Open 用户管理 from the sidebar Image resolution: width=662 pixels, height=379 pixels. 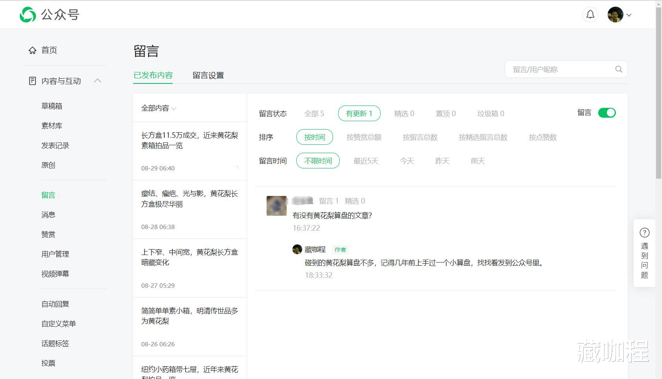tap(55, 254)
